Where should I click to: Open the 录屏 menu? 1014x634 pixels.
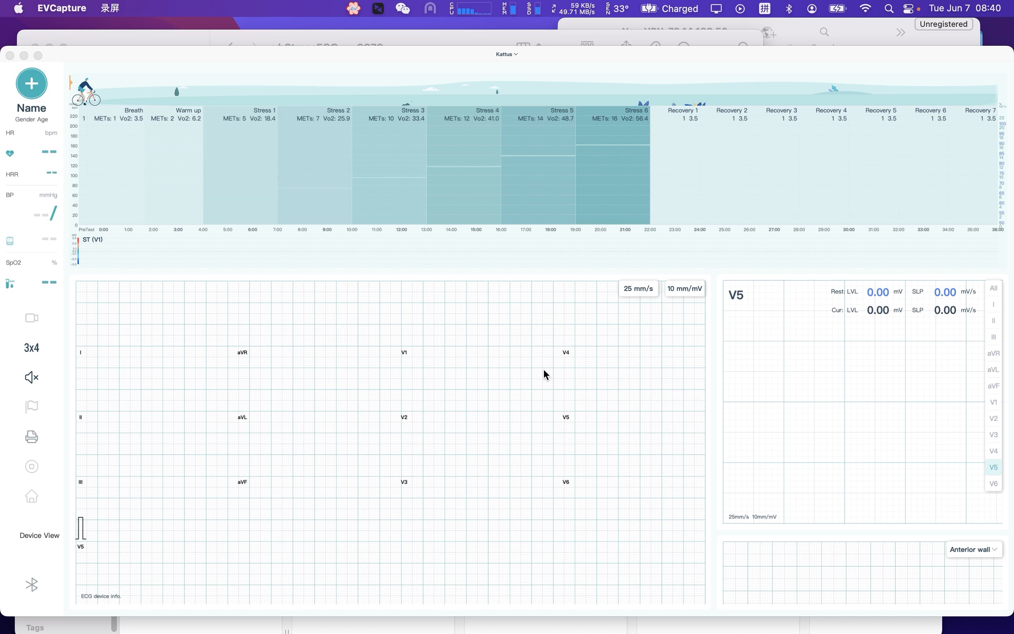(110, 8)
